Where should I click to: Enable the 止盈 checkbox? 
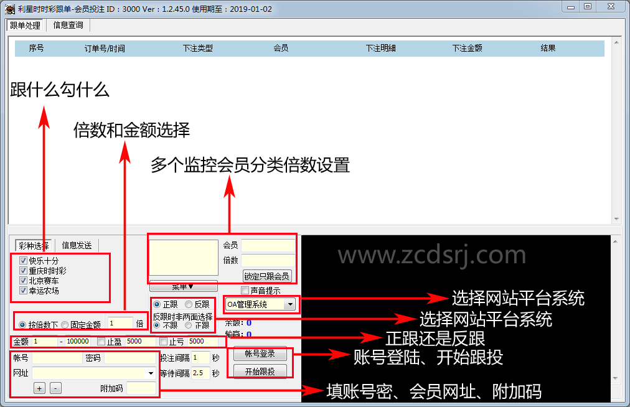coord(101,342)
